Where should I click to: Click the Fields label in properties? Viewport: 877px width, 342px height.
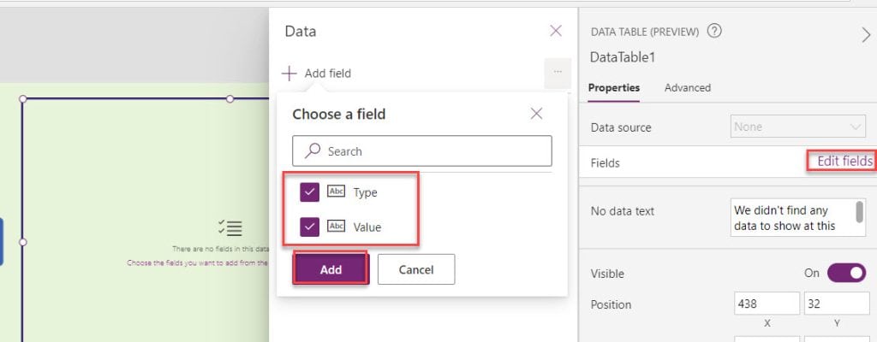(x=606, y=163)
